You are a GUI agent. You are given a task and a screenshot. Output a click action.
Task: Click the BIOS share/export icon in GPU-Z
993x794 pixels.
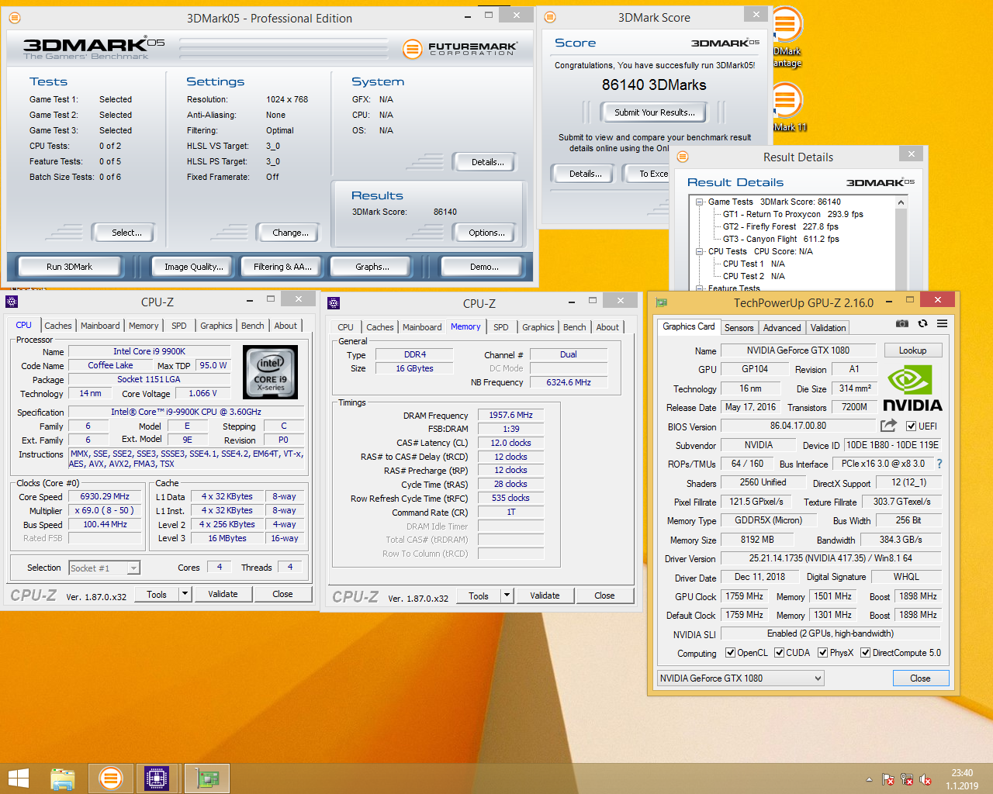click(888, 426)
